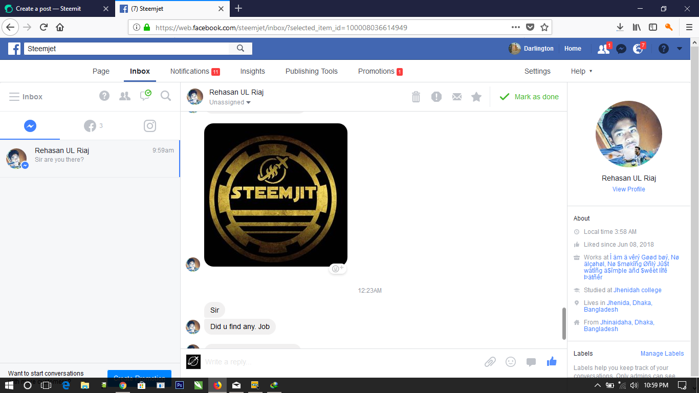Open saved replies speech bubble icon
The height and width of the screenshot is (393, 699).
pos(531,362)
